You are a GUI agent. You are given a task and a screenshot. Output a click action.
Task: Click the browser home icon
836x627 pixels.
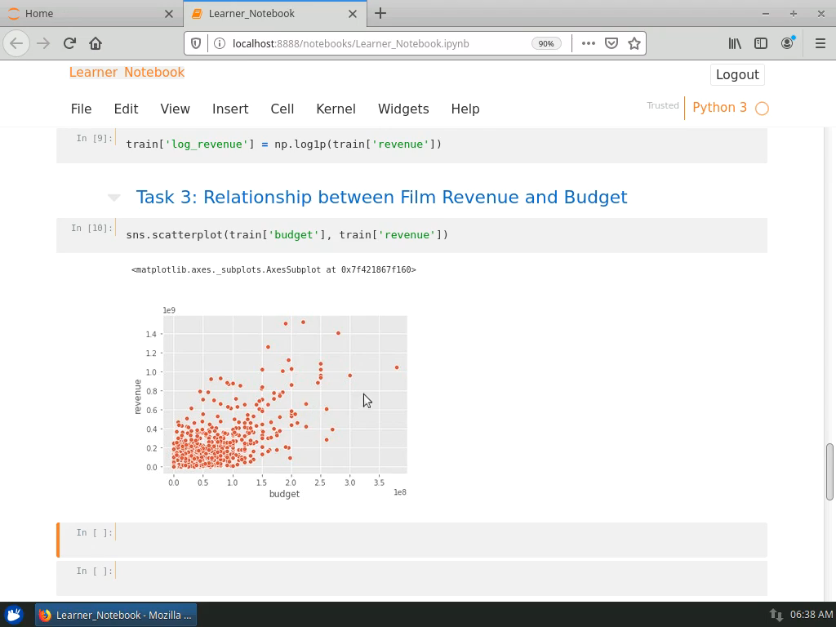[x=96, y=43]
